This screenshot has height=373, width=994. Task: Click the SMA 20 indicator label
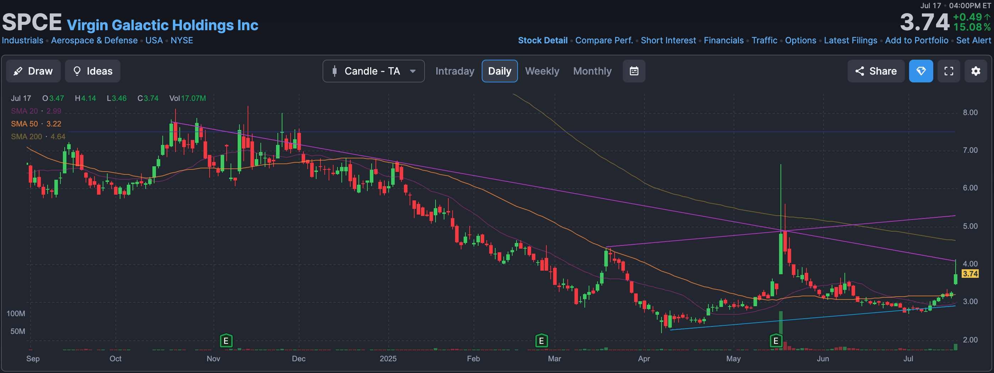(x=24, y=111)
